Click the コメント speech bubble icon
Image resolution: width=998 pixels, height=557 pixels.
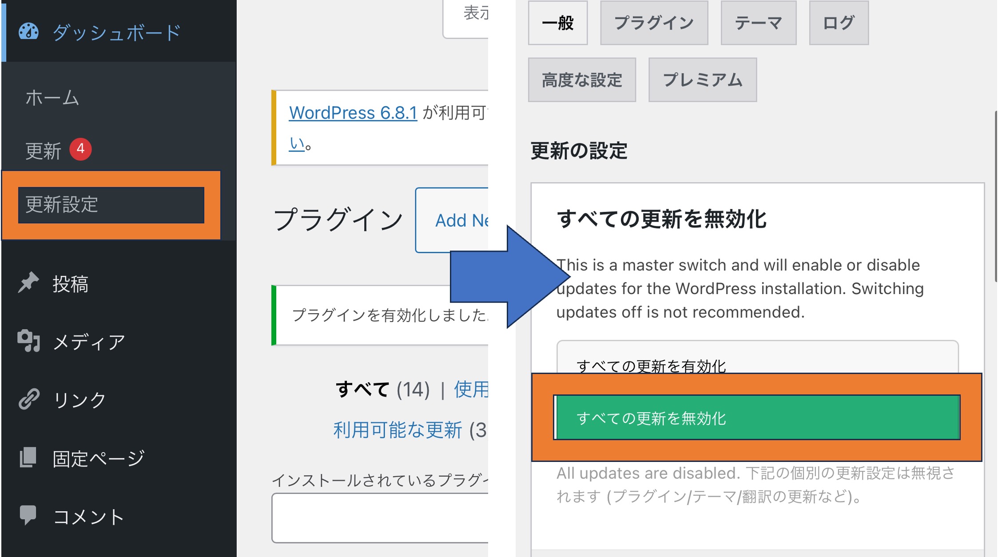click(x=28, y=515)
